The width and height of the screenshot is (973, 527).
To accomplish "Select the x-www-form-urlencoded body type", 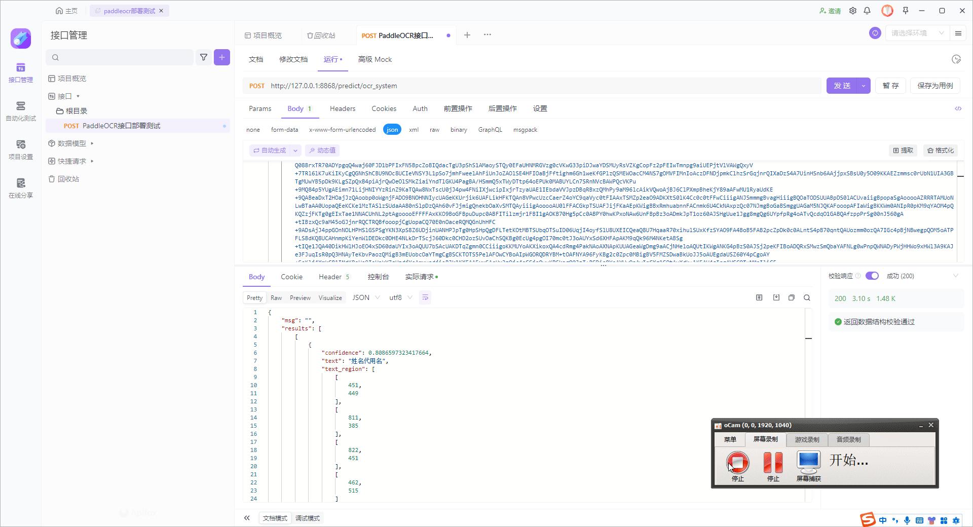I will [343, 130].
